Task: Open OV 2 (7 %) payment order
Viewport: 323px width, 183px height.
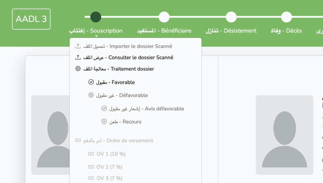Action: point(109,167)
